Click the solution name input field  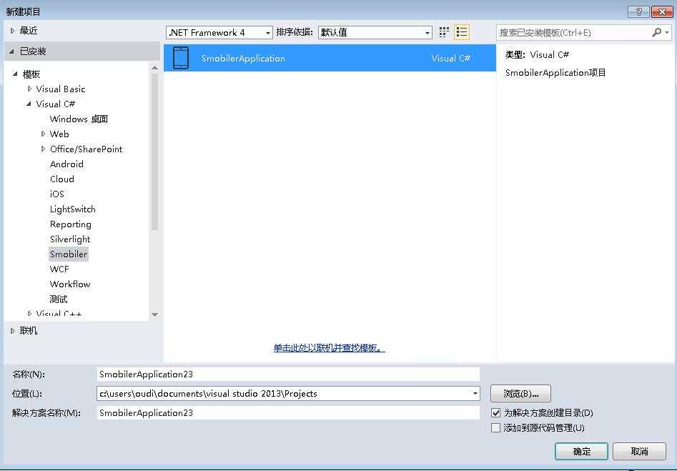point(288,412)
